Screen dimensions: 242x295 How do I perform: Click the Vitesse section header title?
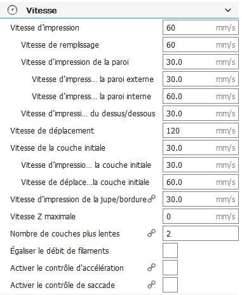pyautogui.click(x=41, y=10)
